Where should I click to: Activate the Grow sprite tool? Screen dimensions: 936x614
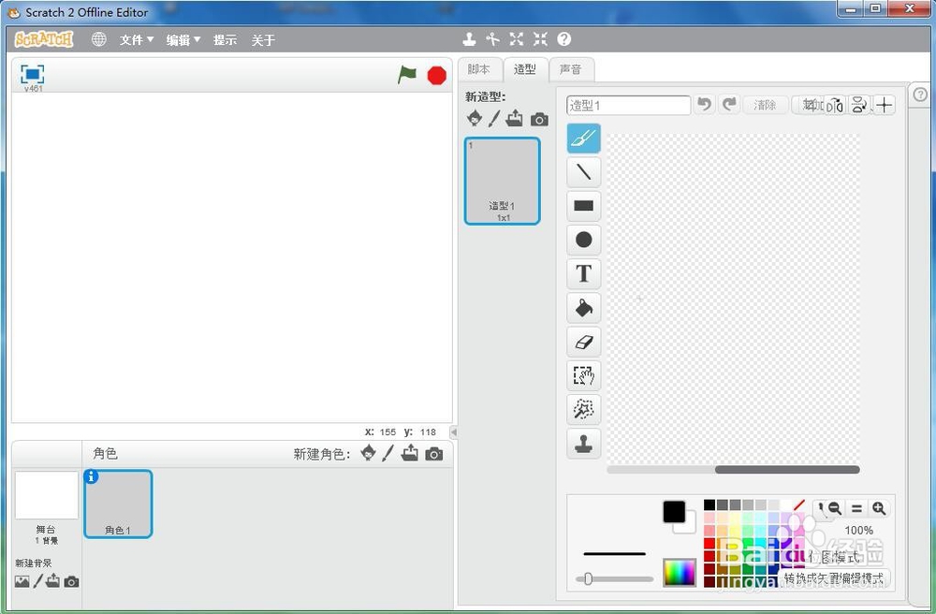coord(517,39)
